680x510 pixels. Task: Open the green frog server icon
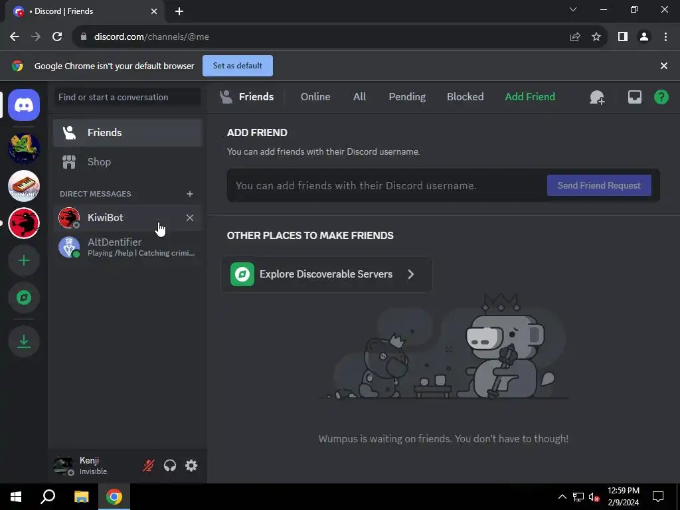click(24, 148)
